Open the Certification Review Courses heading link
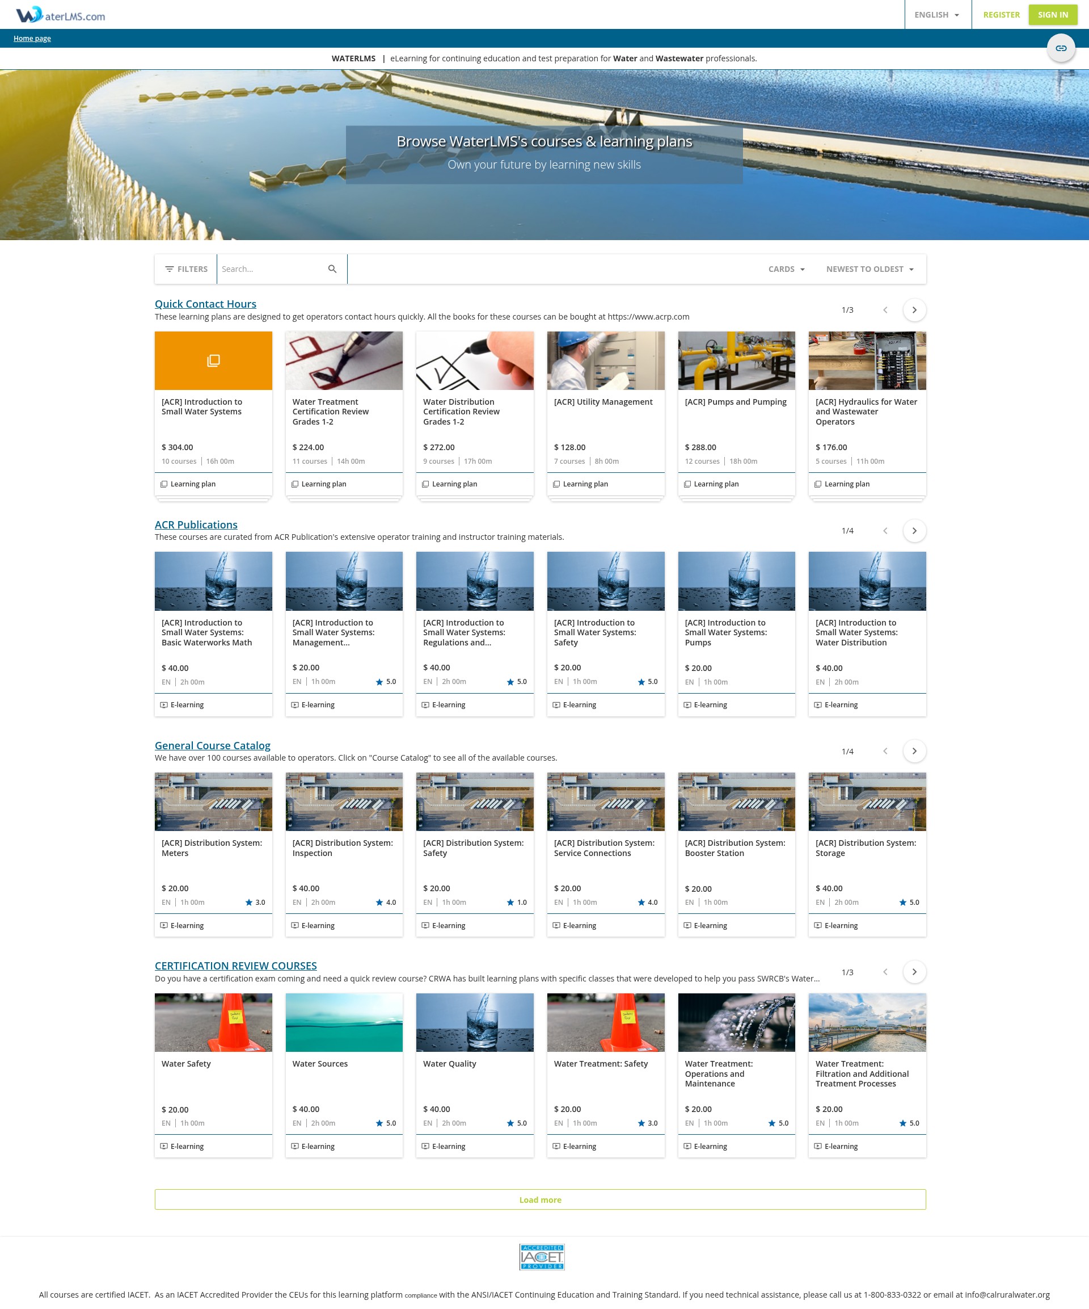The width and height of the screenshot is (1089, 1309). click(235, 965)
